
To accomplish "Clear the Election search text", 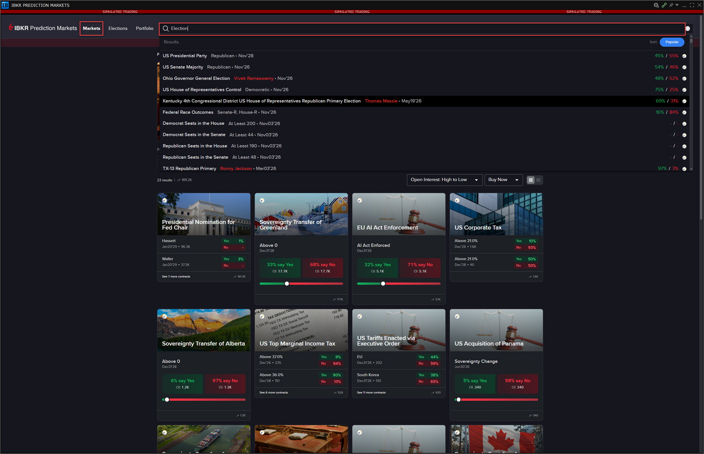I will coord(688,29).
